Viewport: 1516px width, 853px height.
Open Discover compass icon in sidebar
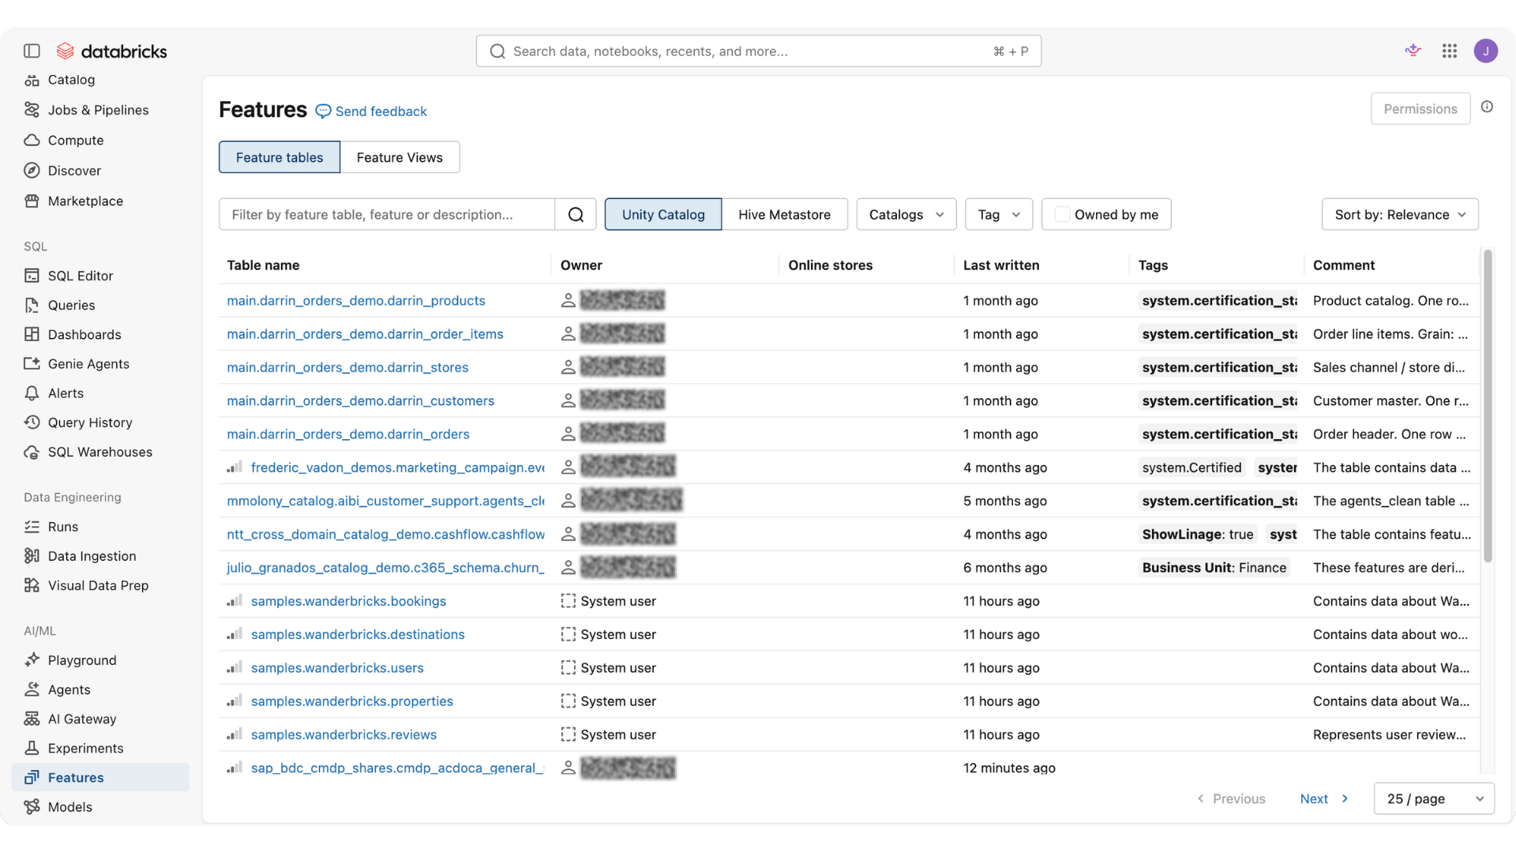click(32, 171)
